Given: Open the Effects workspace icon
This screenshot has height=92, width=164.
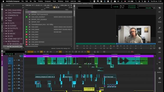Looking at the screenshot, I should tap(160, 28).
